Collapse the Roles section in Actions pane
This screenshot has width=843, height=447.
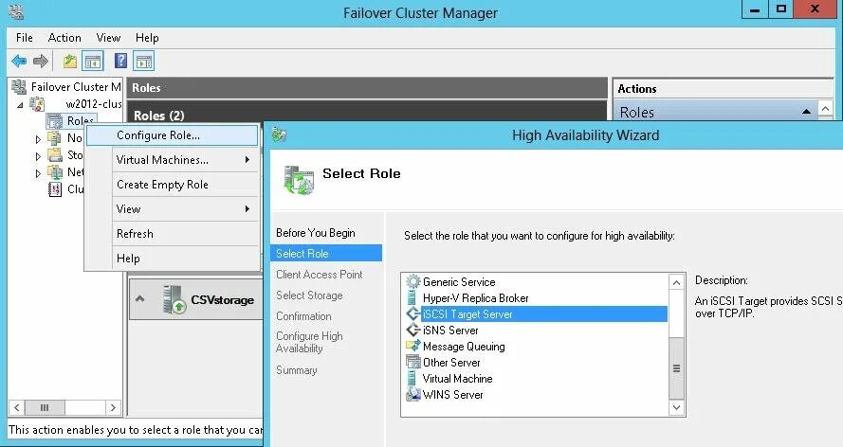coord(806,112)
